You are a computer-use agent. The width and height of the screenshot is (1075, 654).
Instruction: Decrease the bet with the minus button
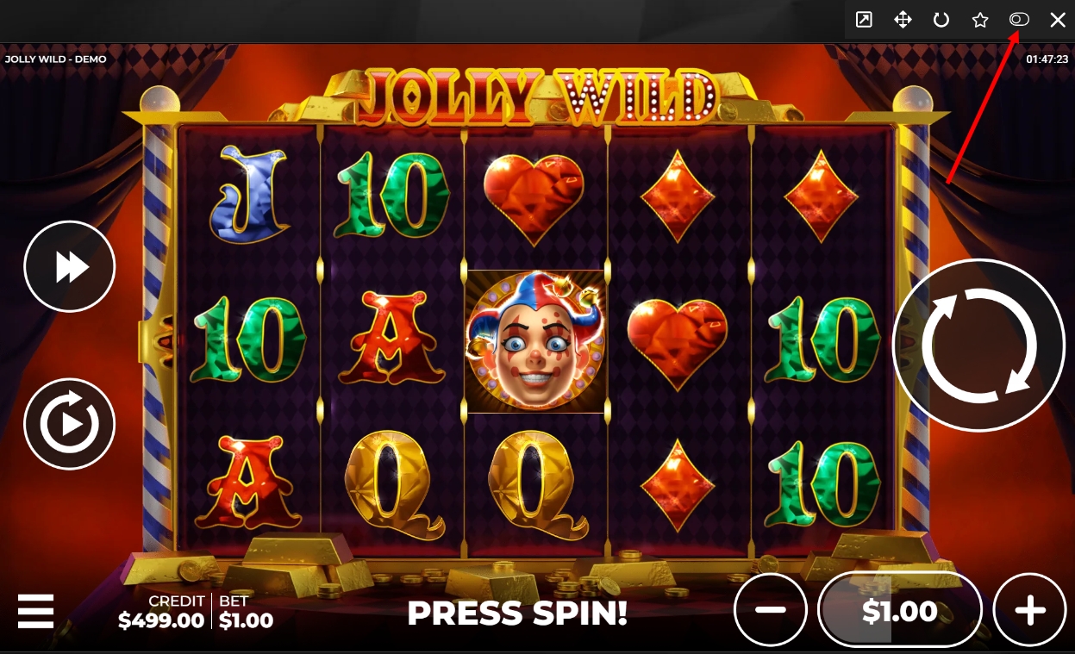771,610
